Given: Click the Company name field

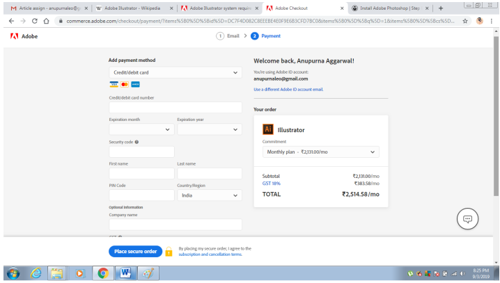Looking at the screenshot, I should pos(175,225).
